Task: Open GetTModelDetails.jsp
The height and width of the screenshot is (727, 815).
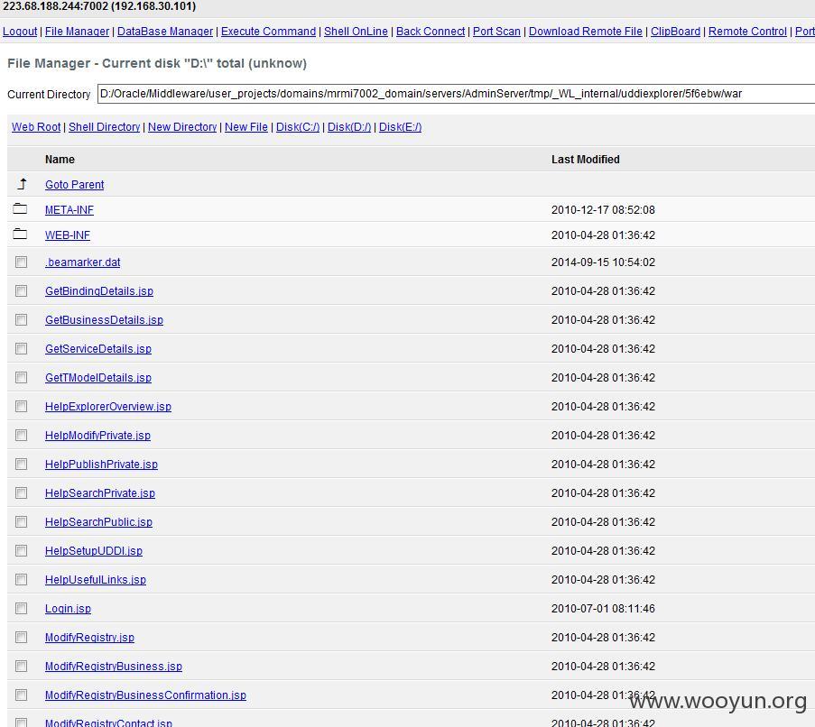Action: [97, 378]
